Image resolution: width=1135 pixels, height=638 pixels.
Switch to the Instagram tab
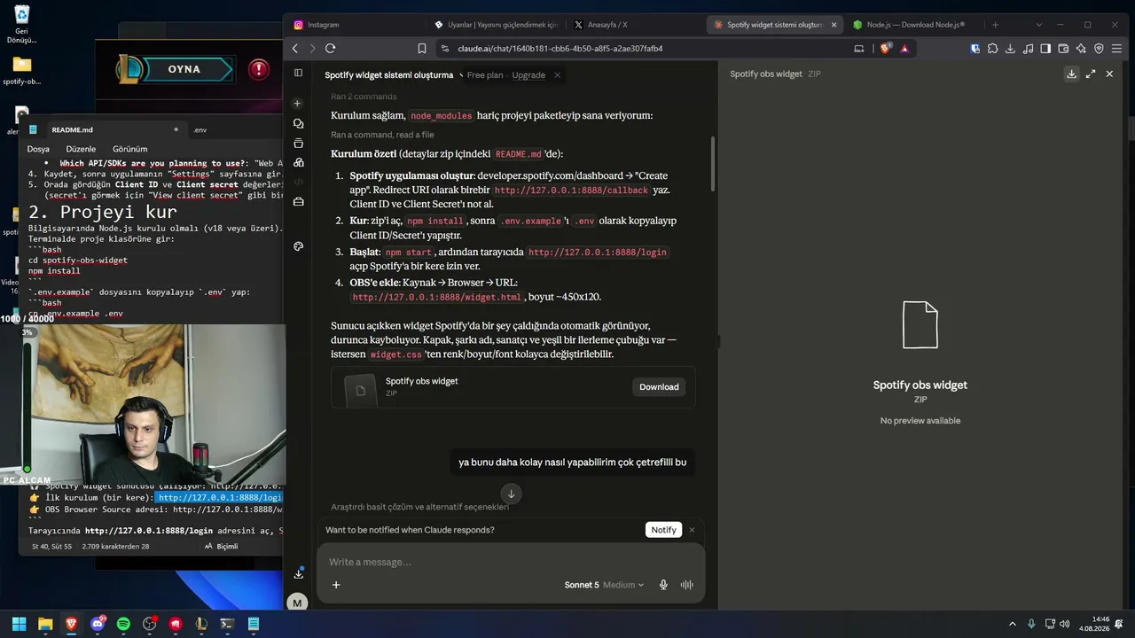click(355, 25)
